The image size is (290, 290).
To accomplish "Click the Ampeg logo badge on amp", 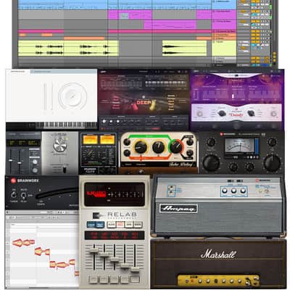I will coord(178,208).
